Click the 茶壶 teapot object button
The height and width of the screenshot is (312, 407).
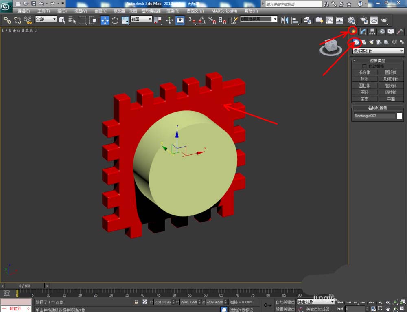point(364,99)
